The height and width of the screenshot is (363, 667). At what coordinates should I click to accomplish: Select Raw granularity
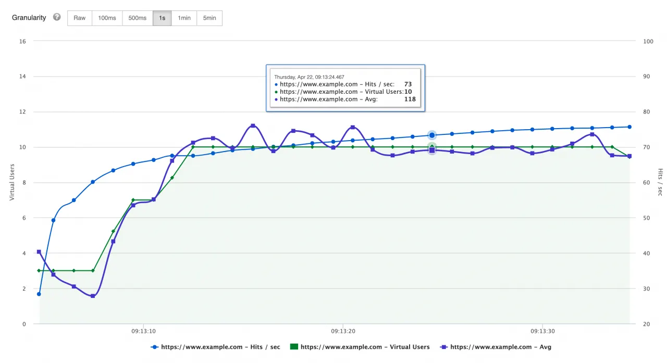click(x=80, y=18)
